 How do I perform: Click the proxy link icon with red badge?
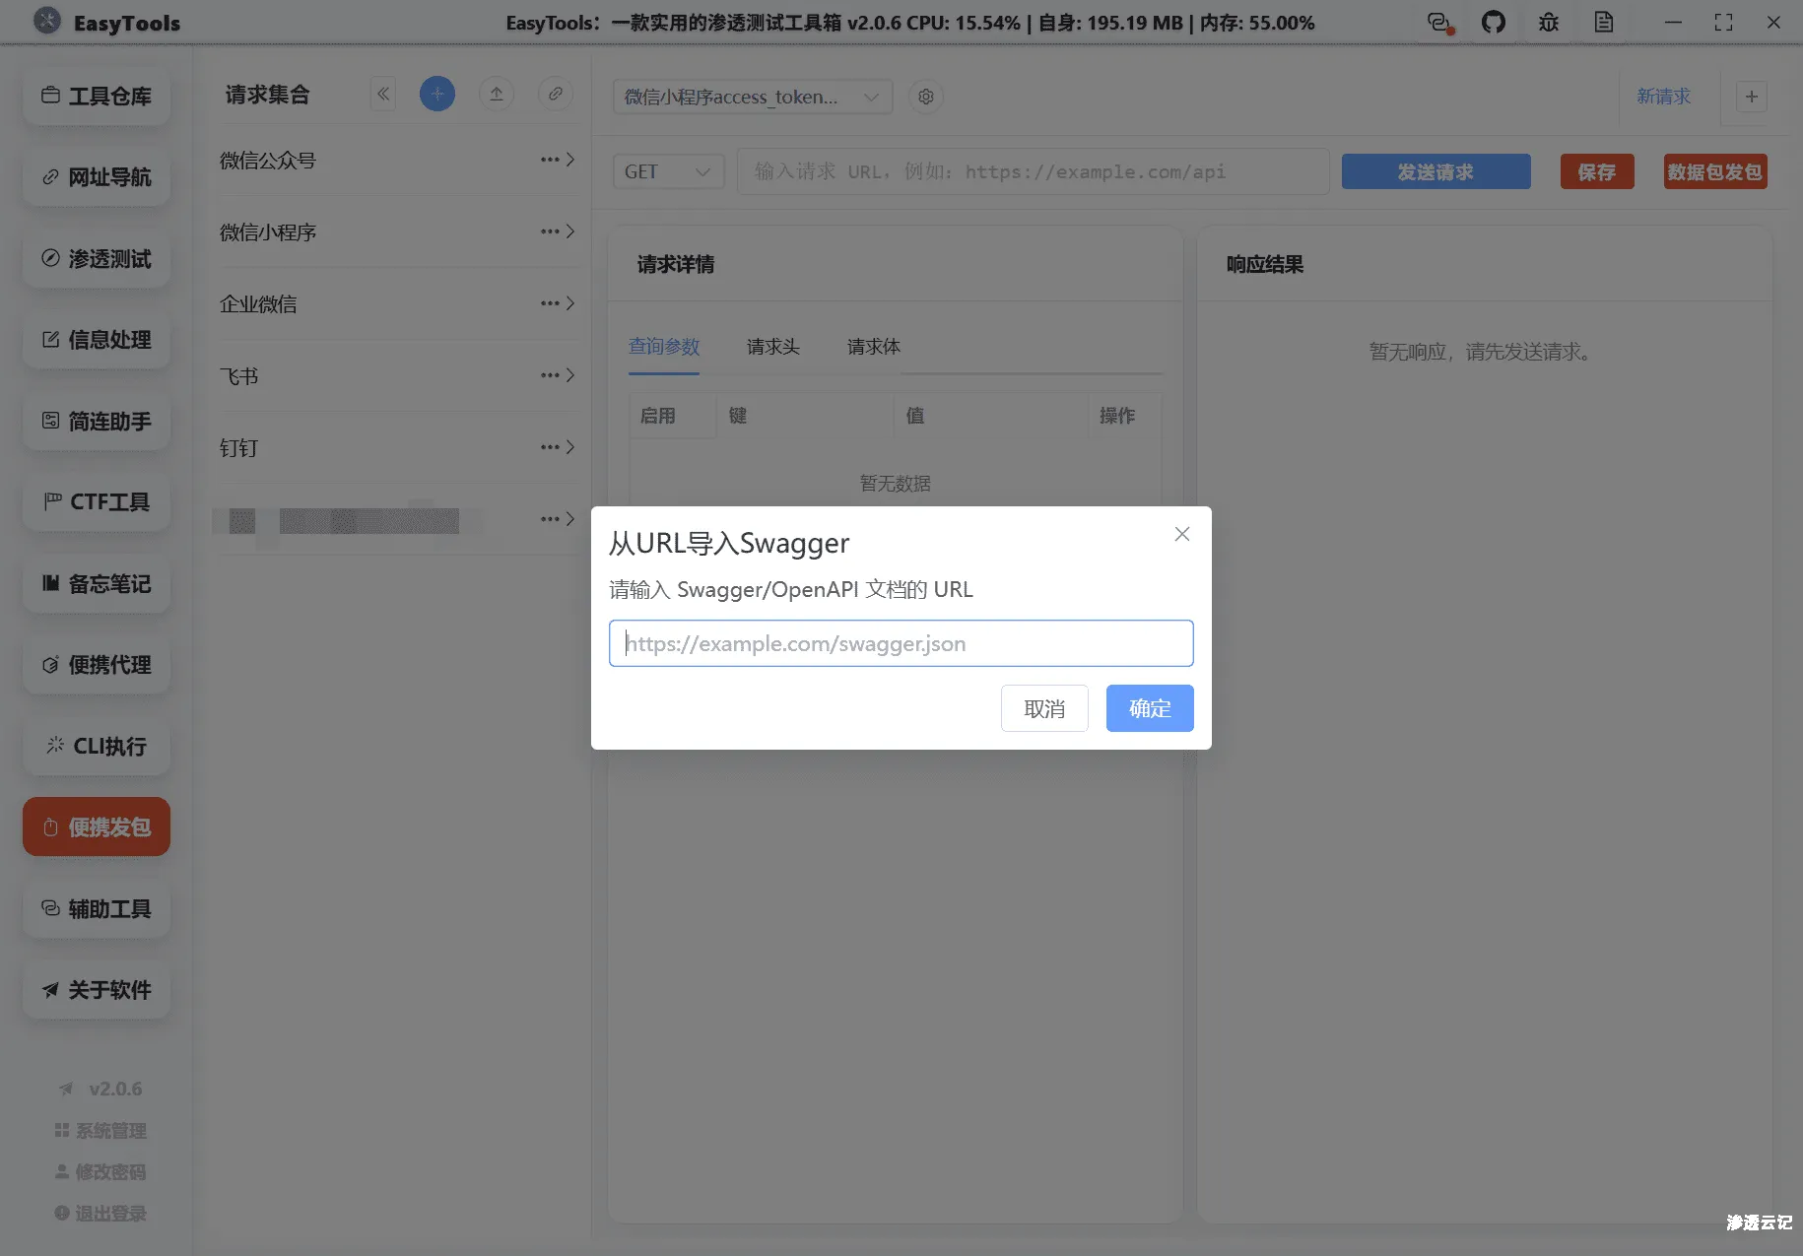[1438, 22]
